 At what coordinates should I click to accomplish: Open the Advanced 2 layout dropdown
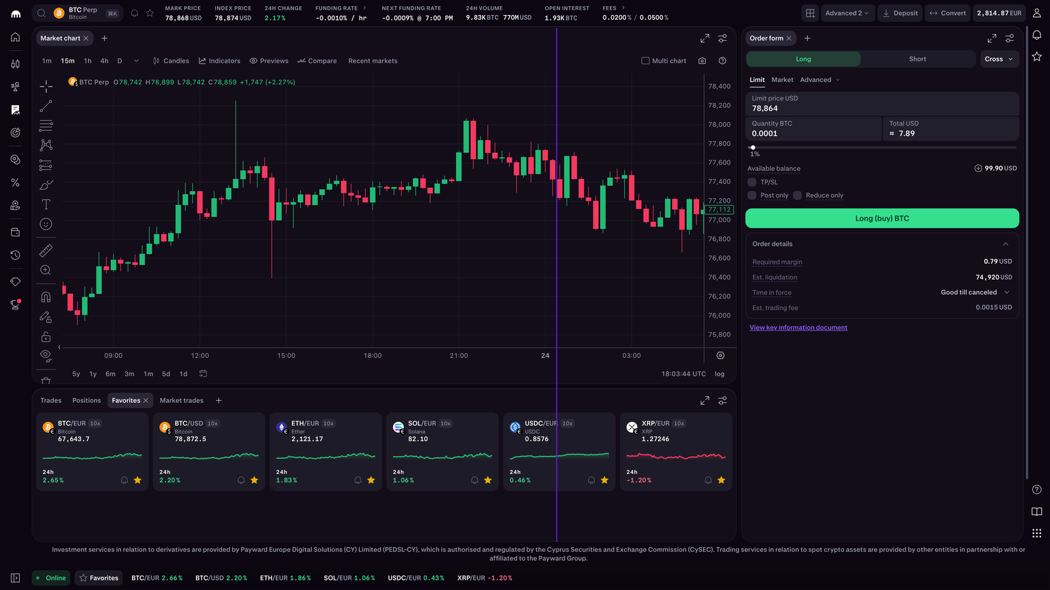click(x=847, y=13)
